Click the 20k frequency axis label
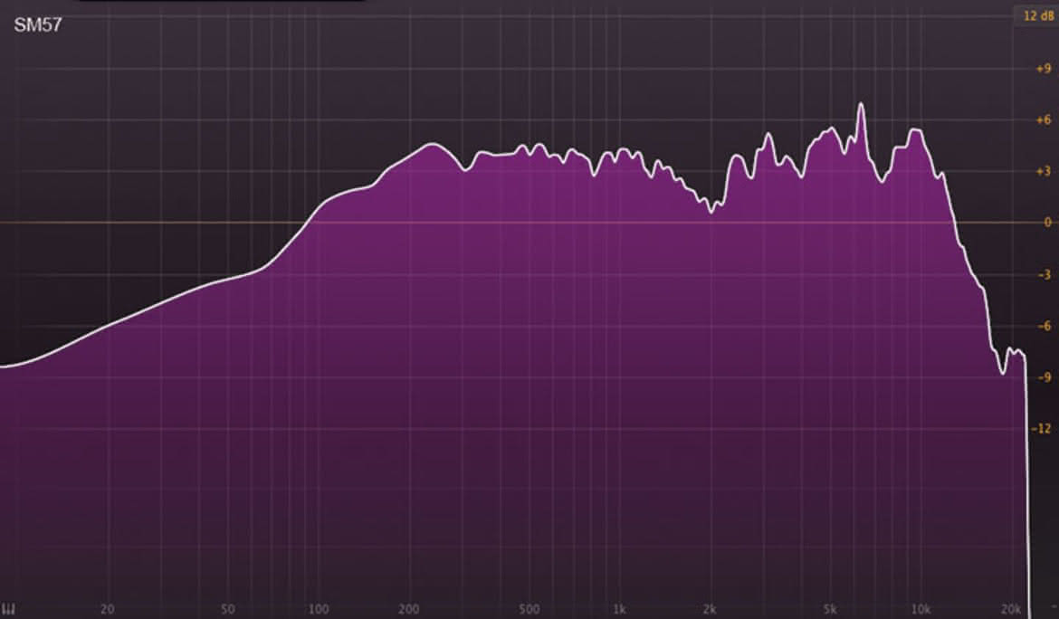Screen dimensions: 1059x619 pyautogui.click(x=1011, y=610)
